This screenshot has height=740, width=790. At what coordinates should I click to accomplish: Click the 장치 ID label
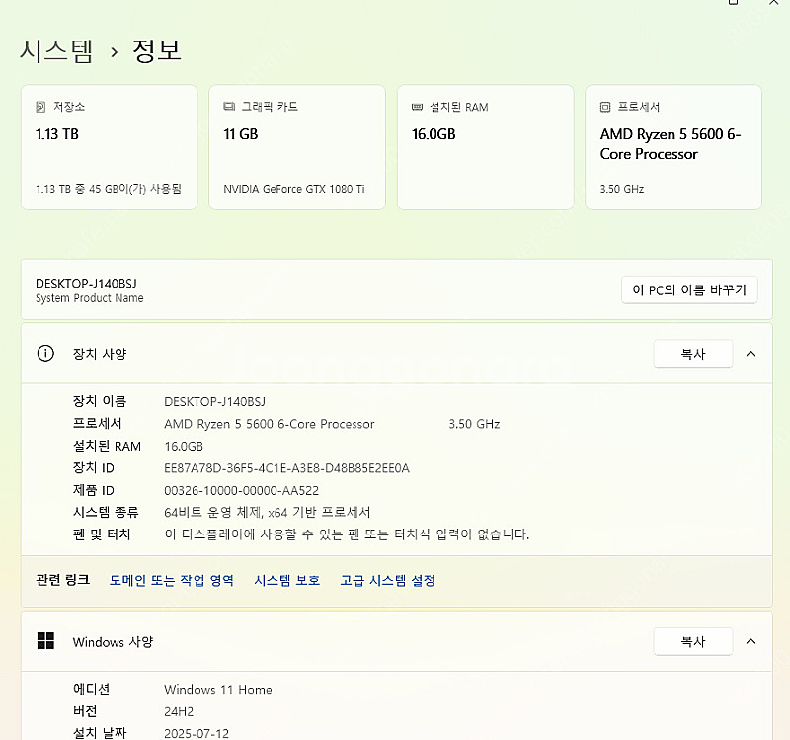click(94, 468)
